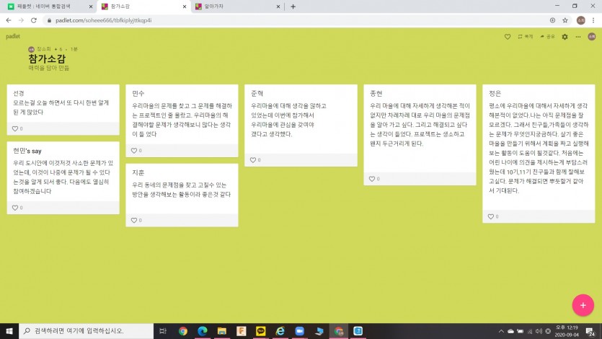Click the 복제 remake button
The image size is (602, 339).
(x=526, y=36)
